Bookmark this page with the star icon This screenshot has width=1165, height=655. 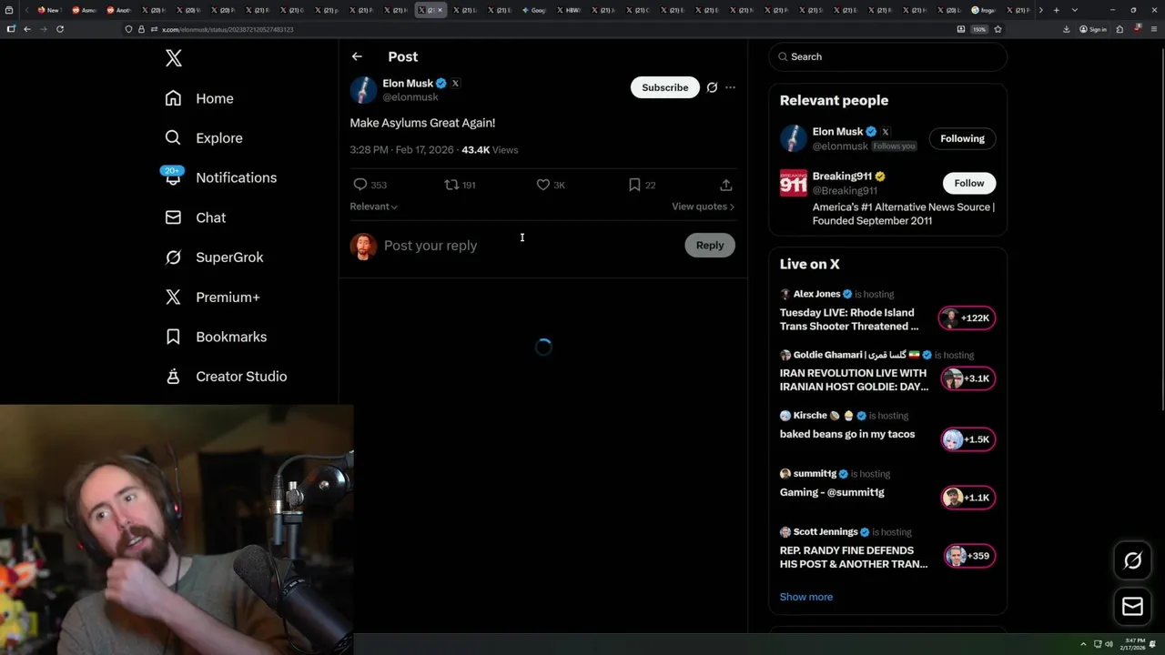click(998, 29)
